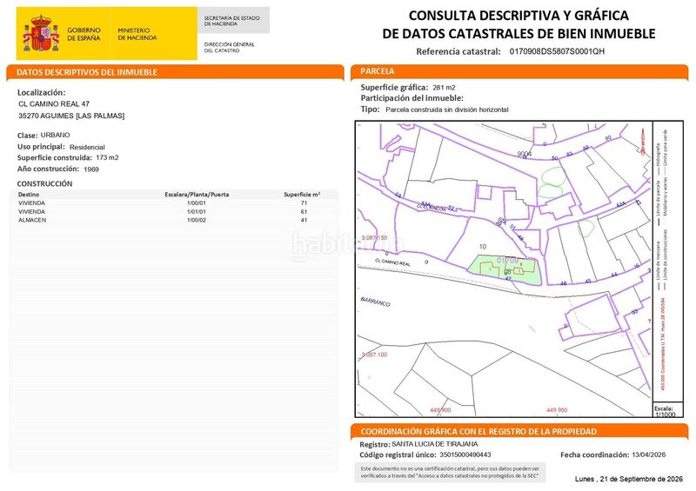Select graphic surface value '281 m2'
Image resolution: width=696 pixels, height=491 pixels.
pos(444,88)
